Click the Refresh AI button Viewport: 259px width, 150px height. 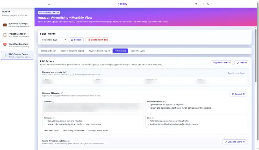(238, 94)
